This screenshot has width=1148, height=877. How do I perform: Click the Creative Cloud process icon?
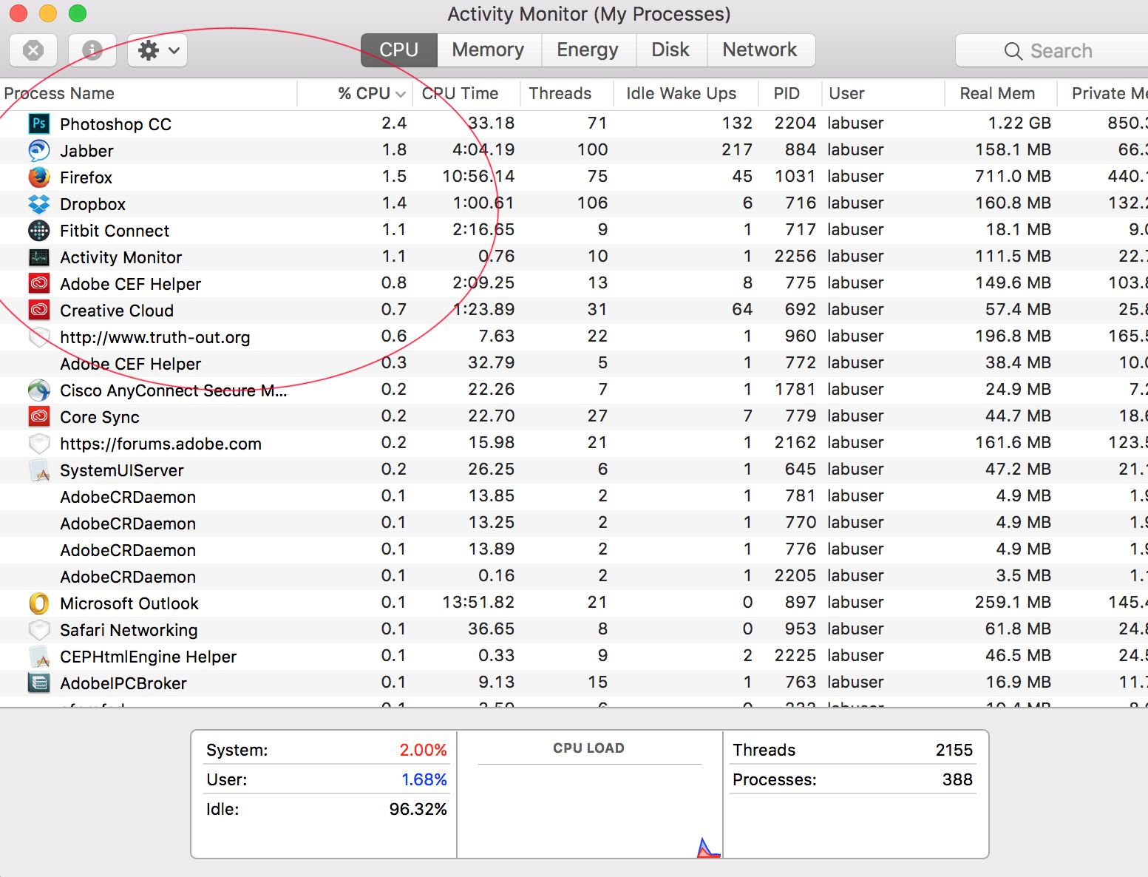pyautogui.click(x=39, y=310)
